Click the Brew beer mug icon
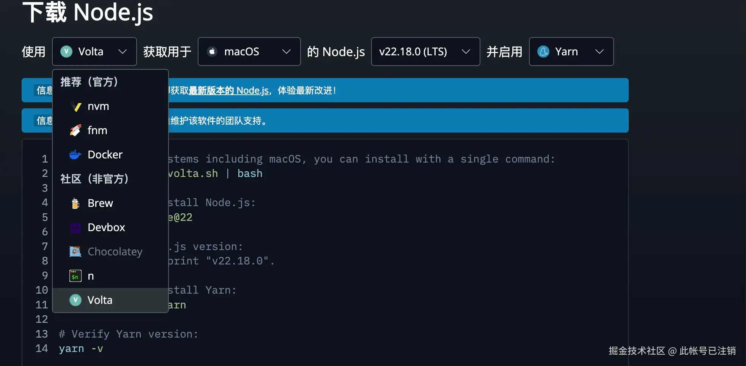 pyautogui.click(x=75, y=203)
